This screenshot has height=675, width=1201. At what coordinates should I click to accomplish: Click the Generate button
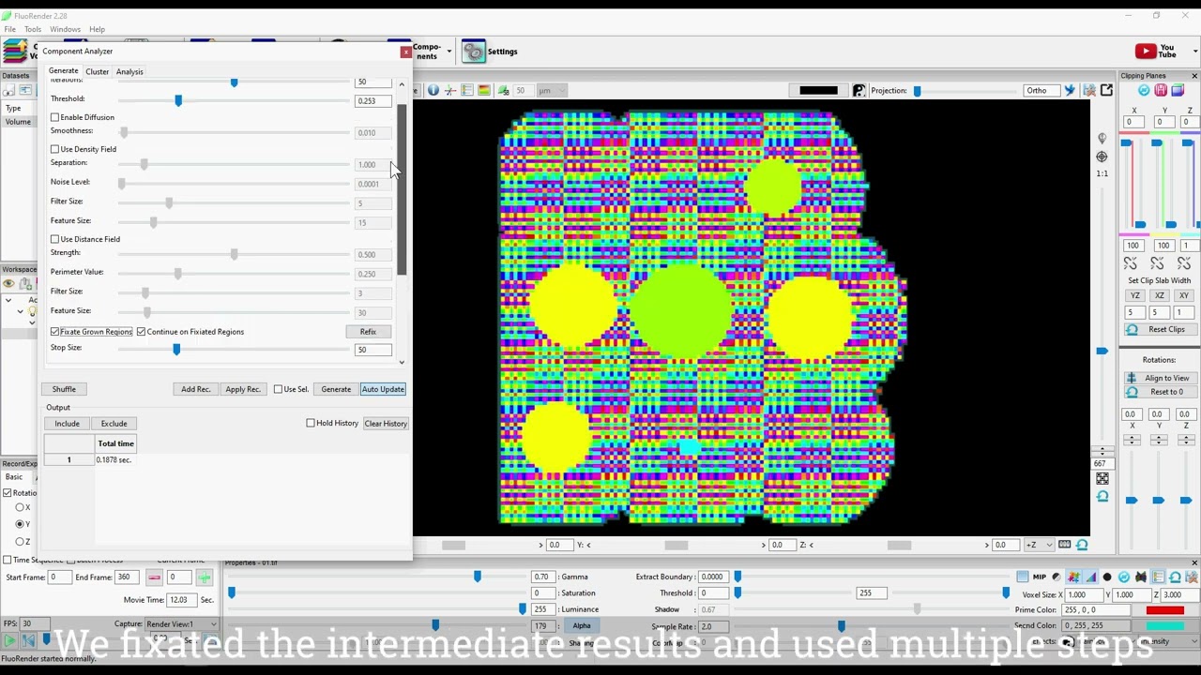tap(336, 389)
